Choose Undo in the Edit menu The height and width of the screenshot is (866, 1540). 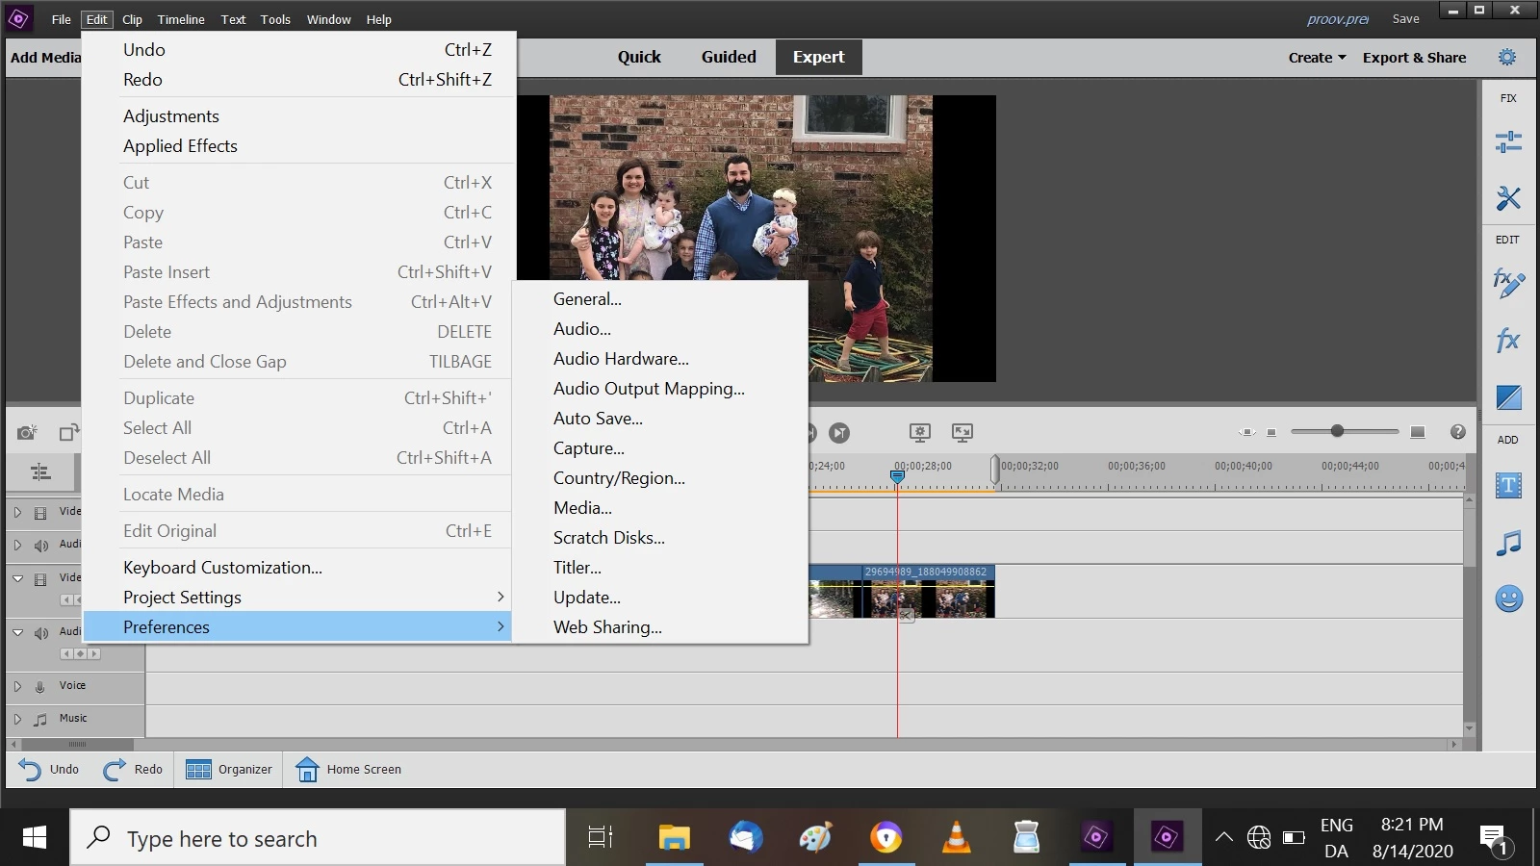297,50
